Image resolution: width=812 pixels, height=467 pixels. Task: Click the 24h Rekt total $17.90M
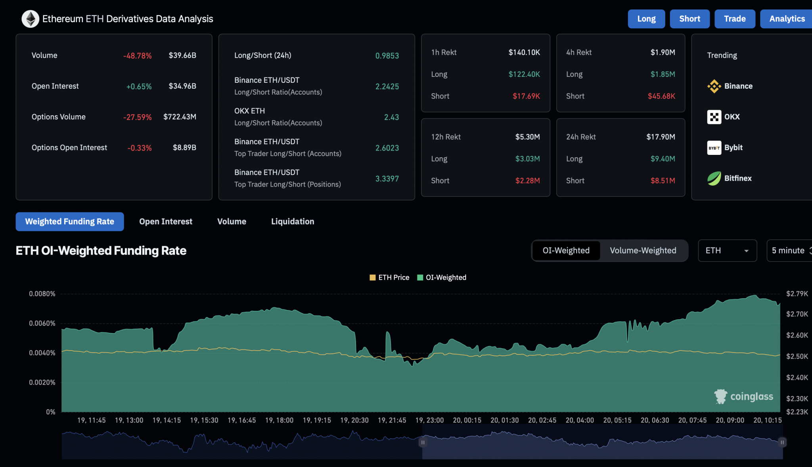pos(661,137)
